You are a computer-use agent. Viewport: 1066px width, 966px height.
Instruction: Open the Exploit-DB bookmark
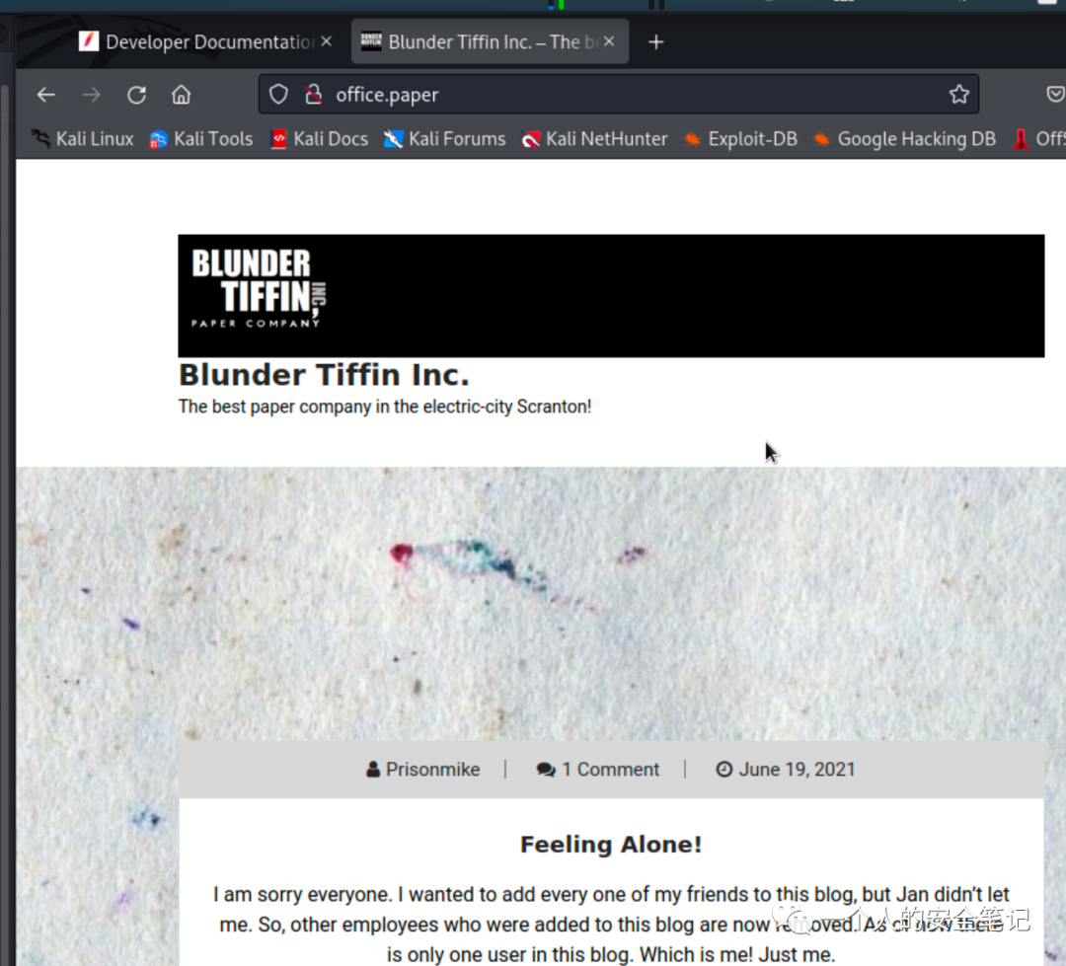pos(740,139)
